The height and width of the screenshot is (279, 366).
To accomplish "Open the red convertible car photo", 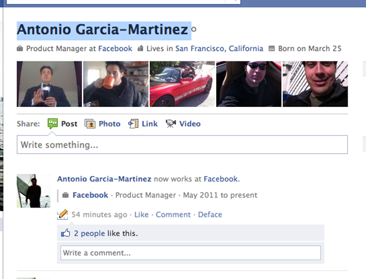I will [x=182, y=84].
